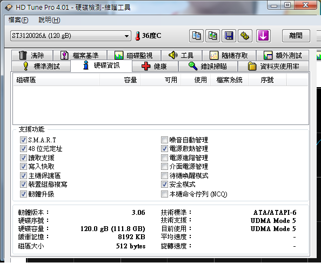Enable the 電源進階管理 checkbox
The width and height of the screenshot is (321, 263).
(164, 157)
